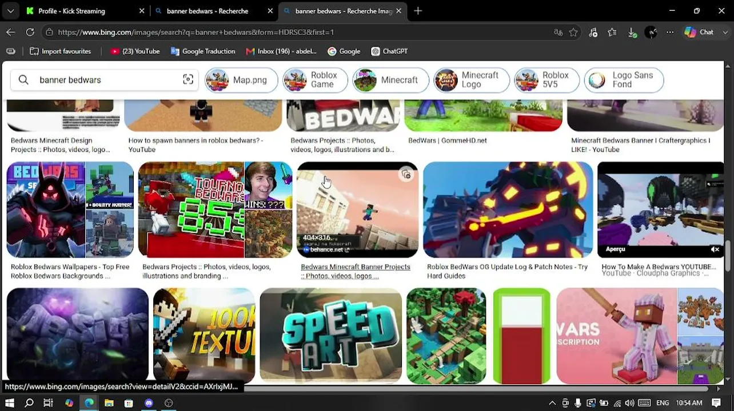
Task: Open Copilot Chat
Action: click(699, 33)
